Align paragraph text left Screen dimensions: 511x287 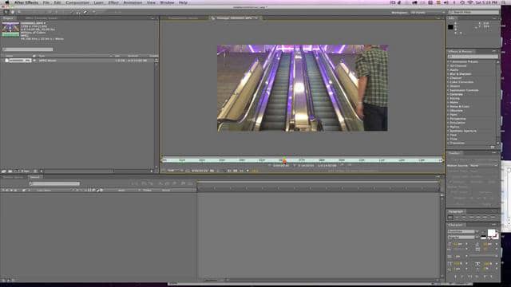point(450,217)
